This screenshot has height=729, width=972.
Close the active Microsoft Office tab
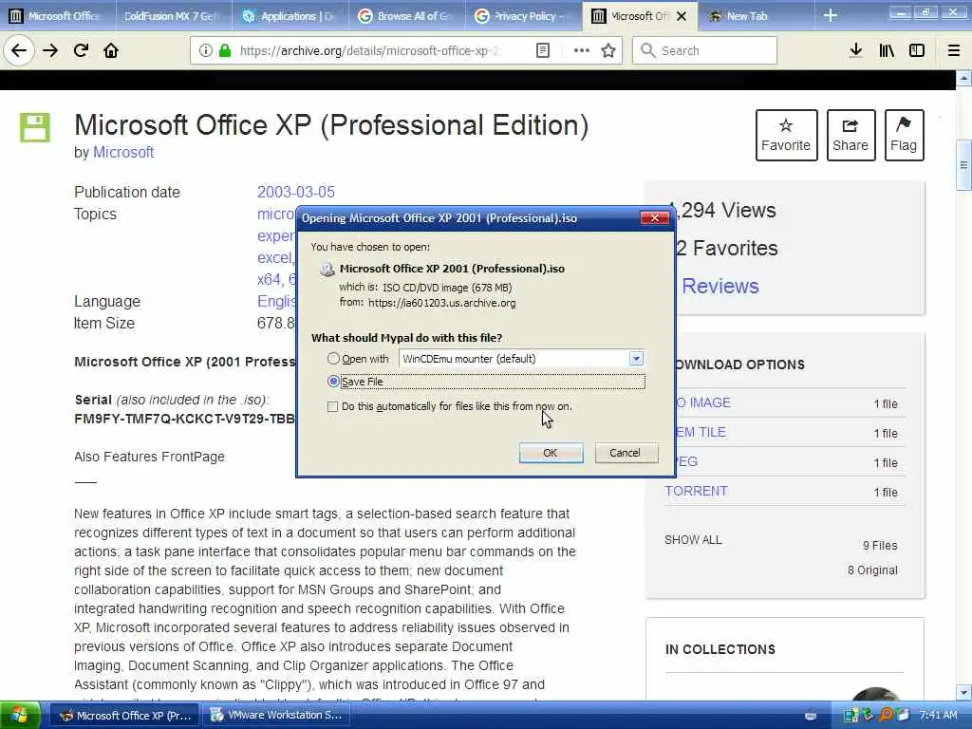point(682,16)
